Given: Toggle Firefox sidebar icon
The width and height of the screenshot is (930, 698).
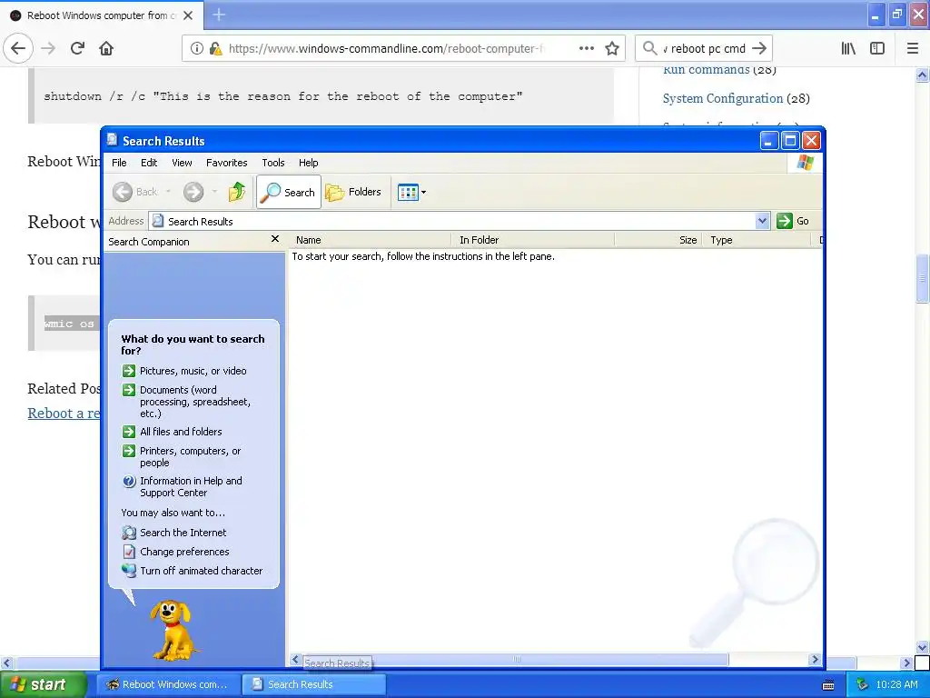Looking at the screenshot, I should [x=877, y=48].
